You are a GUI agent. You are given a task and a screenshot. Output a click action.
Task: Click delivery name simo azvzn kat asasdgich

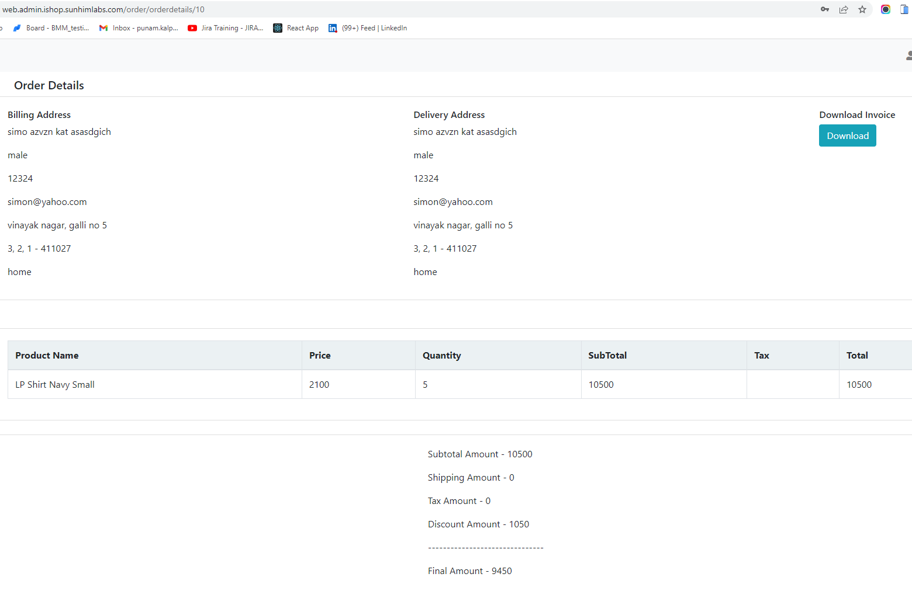click(x=465, y=132)
